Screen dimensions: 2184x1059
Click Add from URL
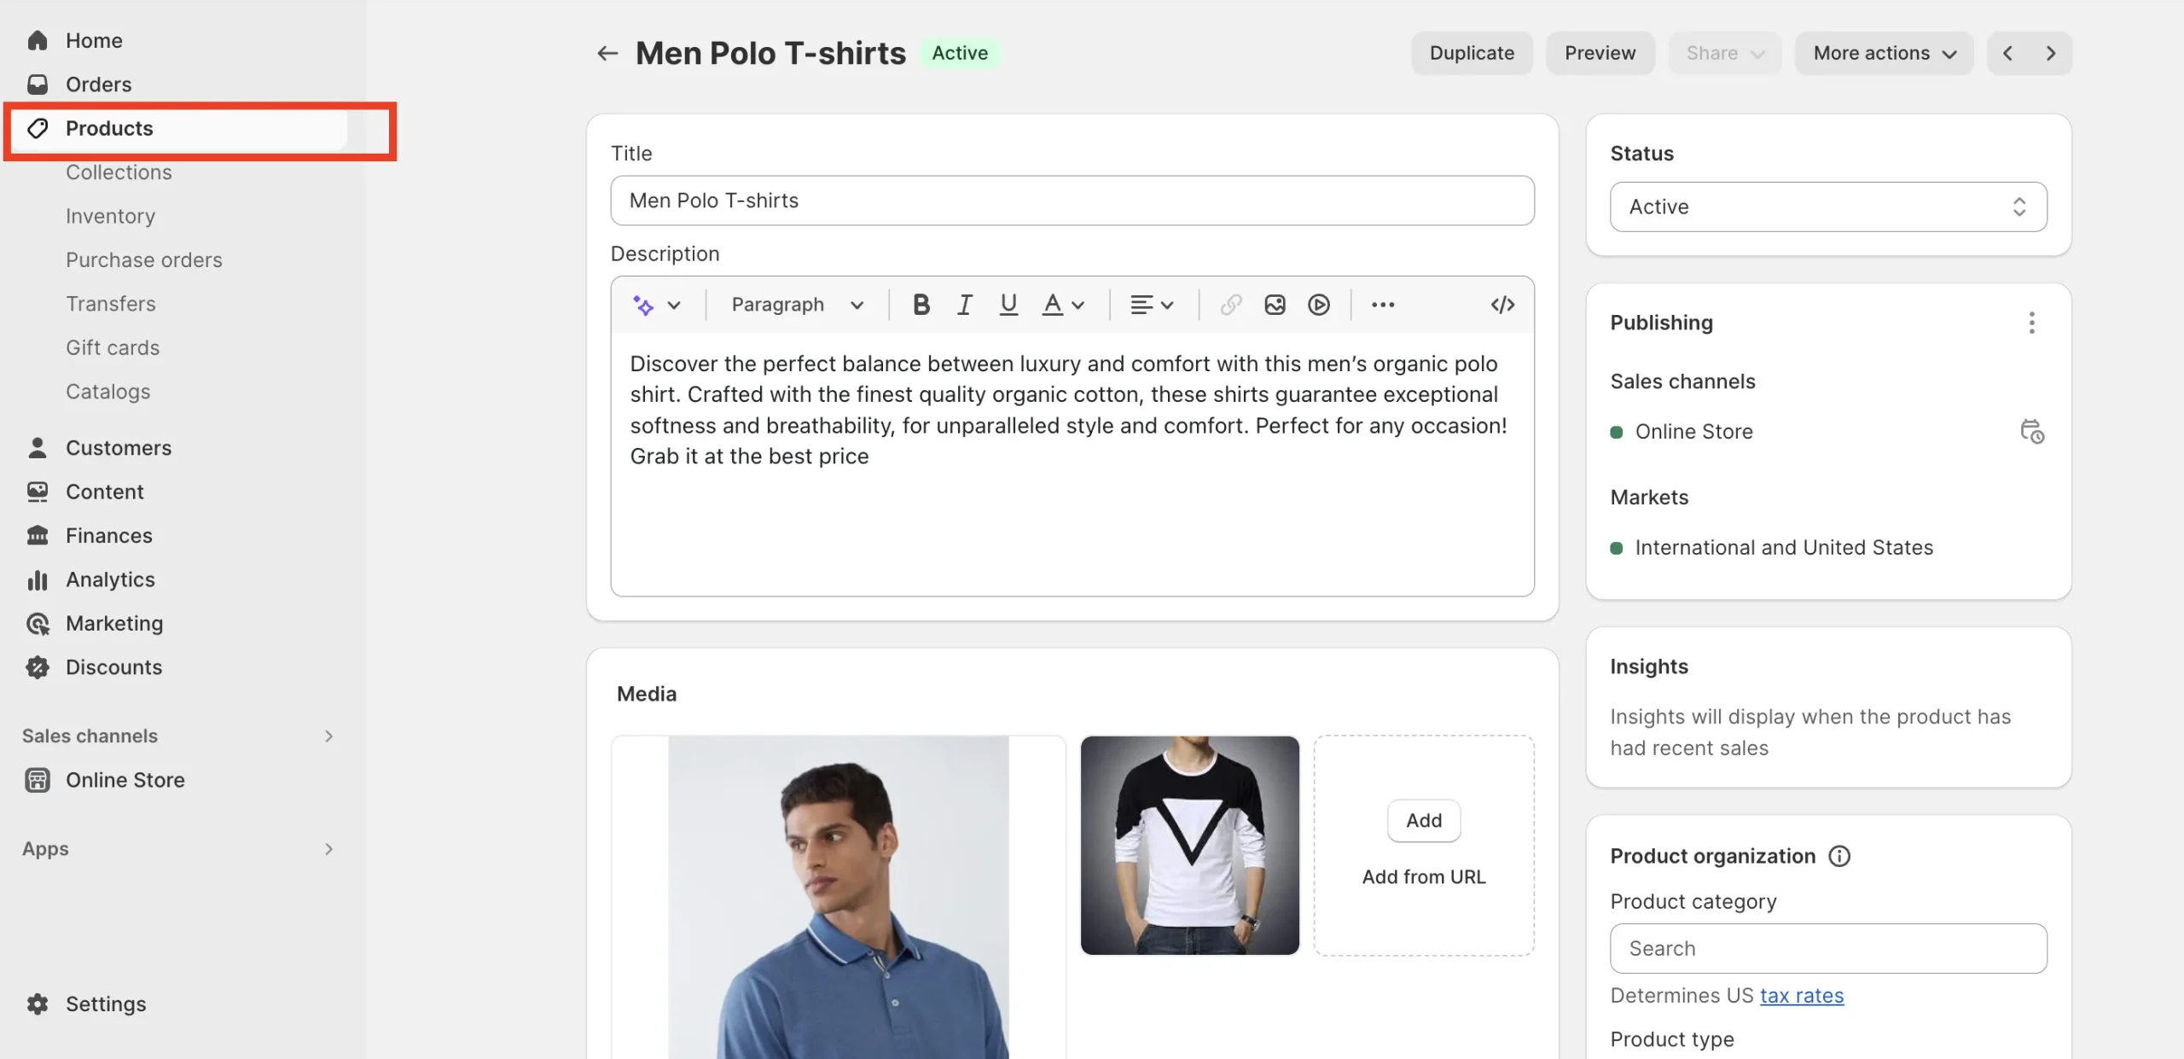(1424, 876)
